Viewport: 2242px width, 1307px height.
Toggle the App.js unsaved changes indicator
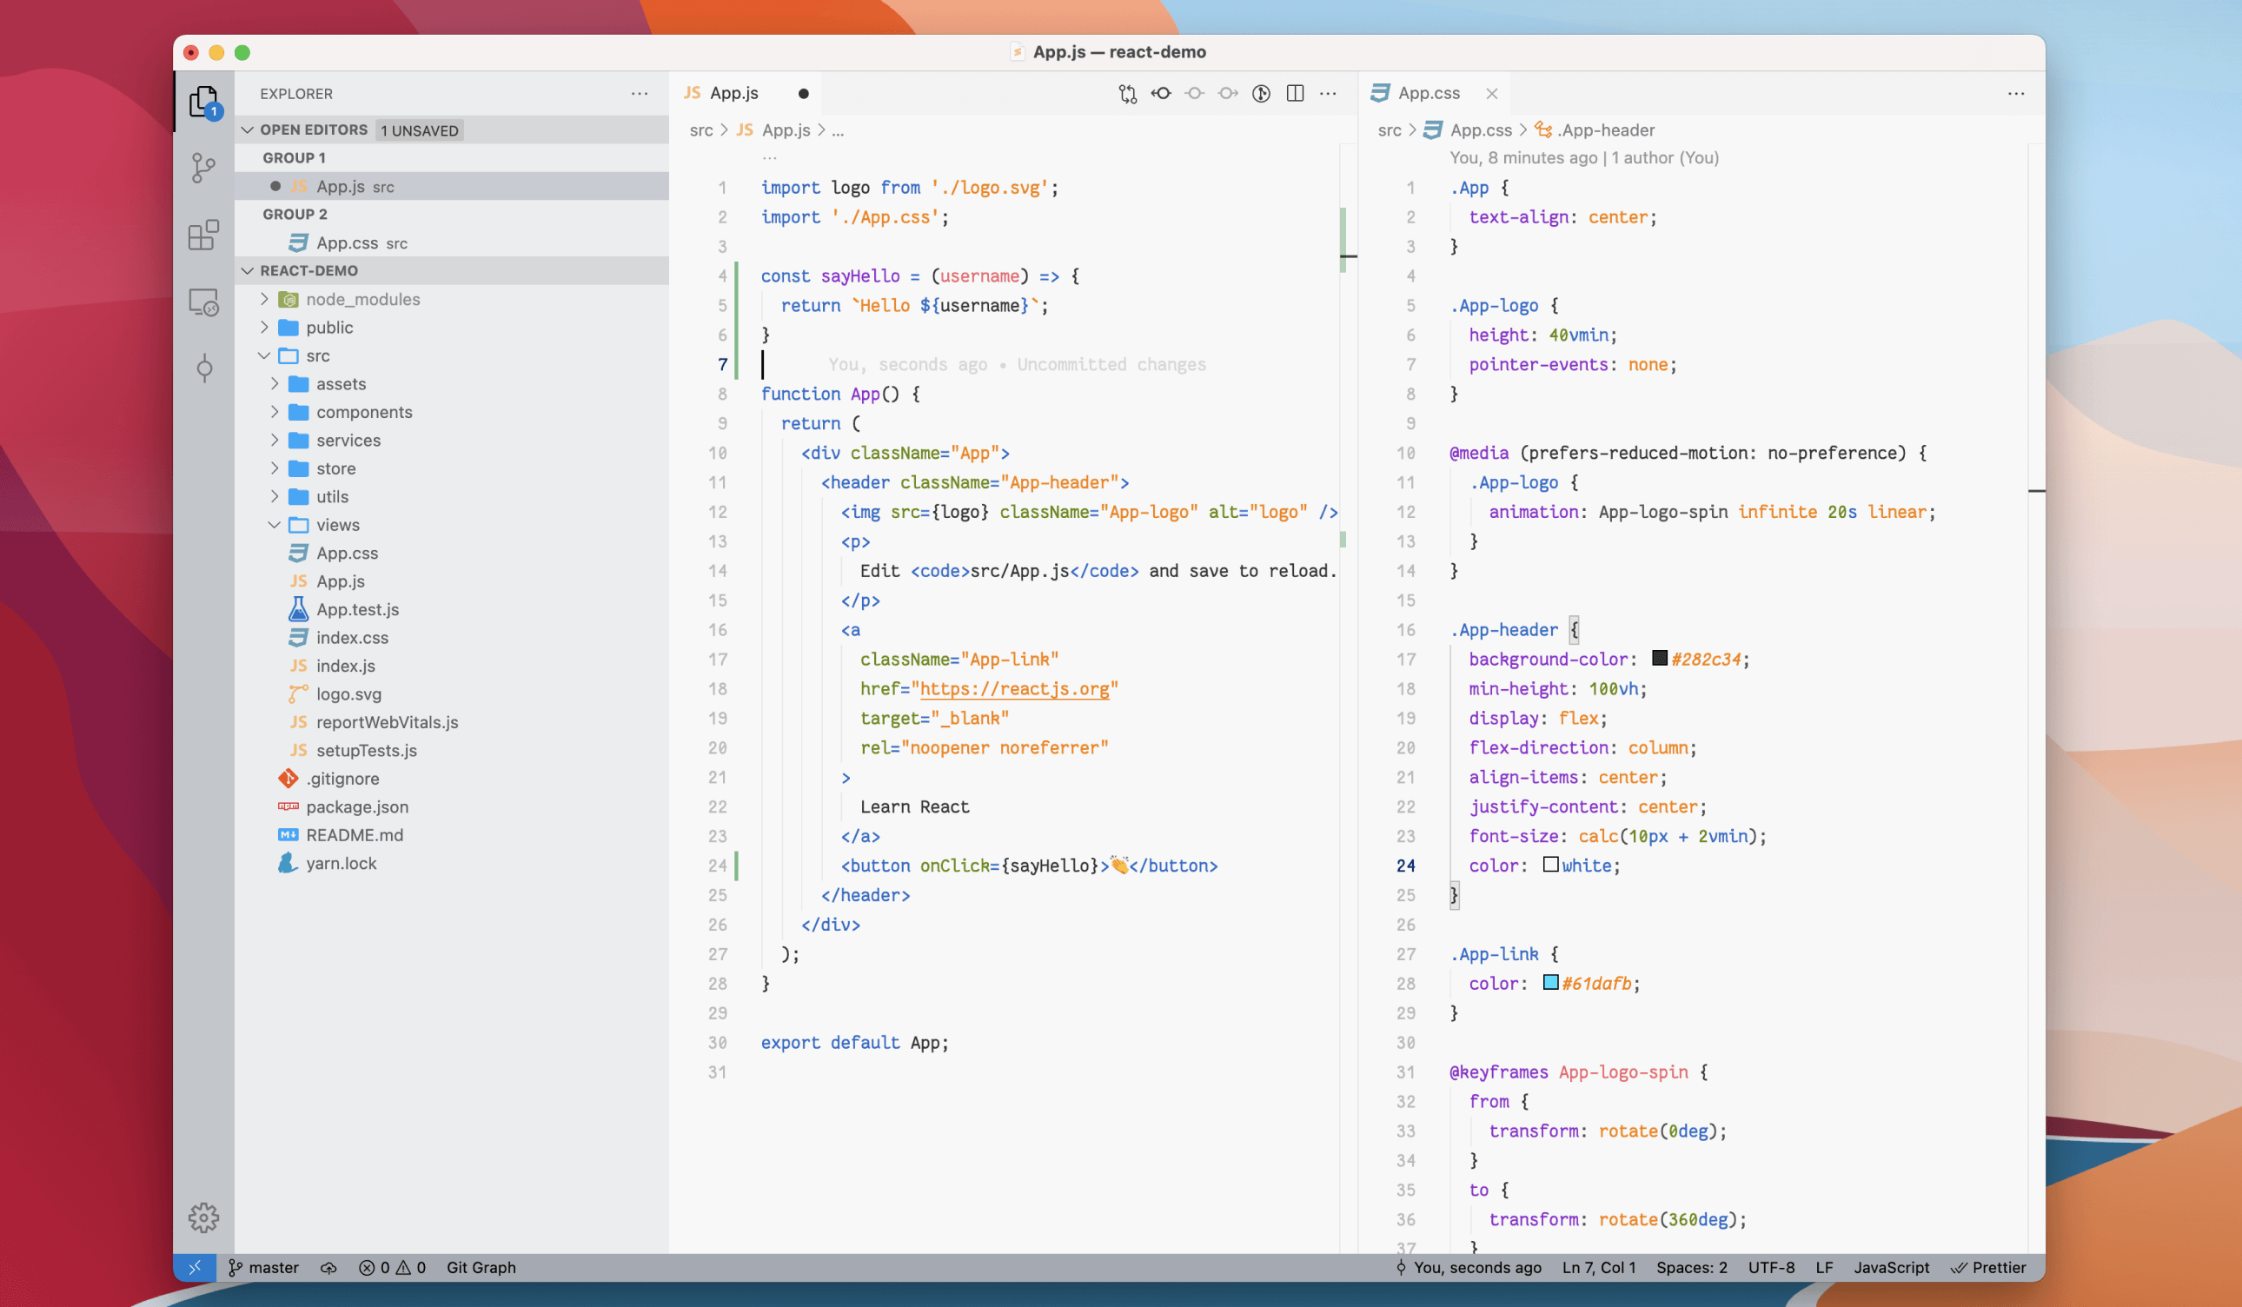(x=805, y=93)
